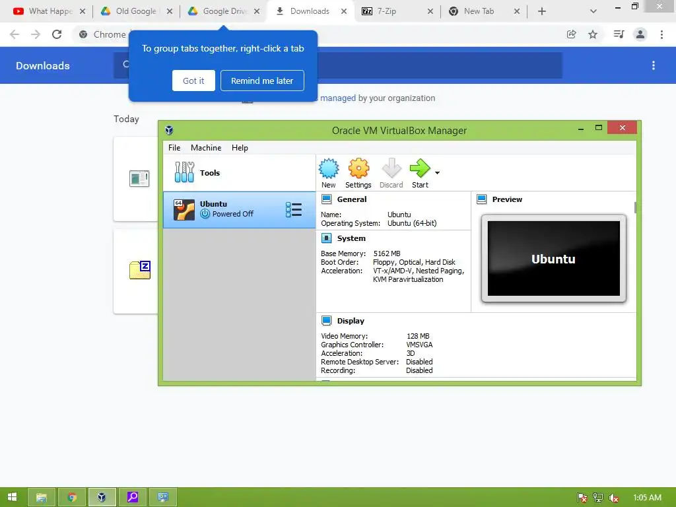Click the first download file icon
The width and height of the screenshot is (676, 507).
click(x=139, y=178)
